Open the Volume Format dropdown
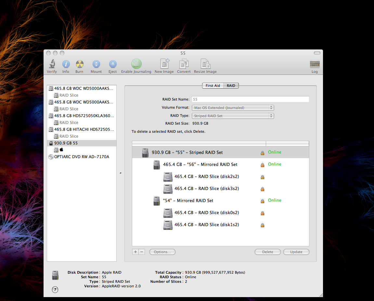 point(233,108)
